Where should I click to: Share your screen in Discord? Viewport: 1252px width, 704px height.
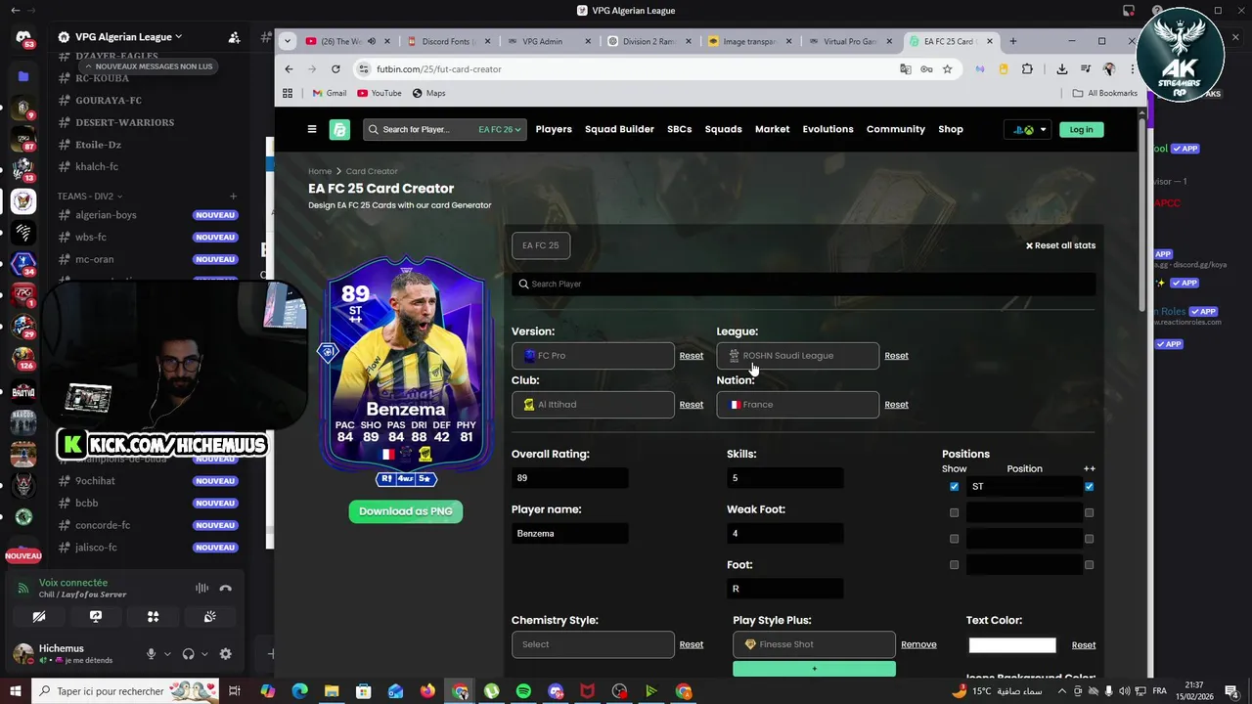[x=96, y=617]
